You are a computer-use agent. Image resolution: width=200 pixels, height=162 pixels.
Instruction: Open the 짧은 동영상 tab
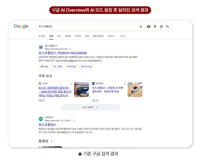click(x=98, y=36)
